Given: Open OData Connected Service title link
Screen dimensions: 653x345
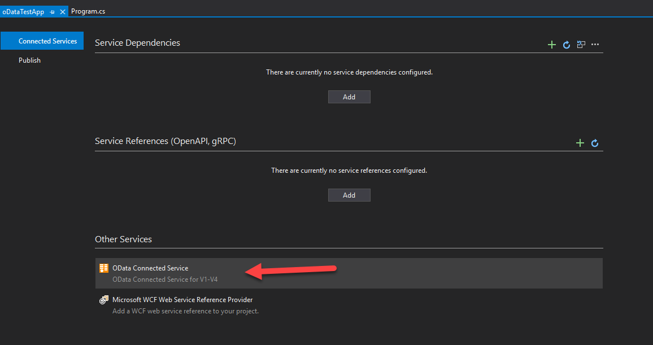Looking at the screenshot, I should 150,268.
